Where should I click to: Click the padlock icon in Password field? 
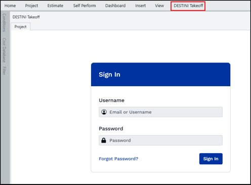pos(104,140)
